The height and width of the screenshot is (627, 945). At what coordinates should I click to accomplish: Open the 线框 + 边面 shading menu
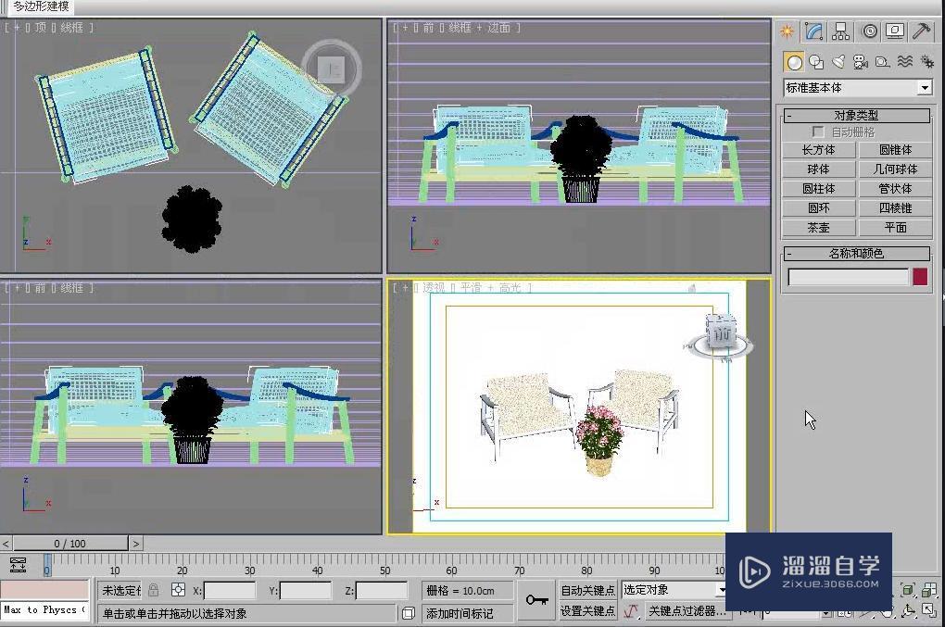point(479,27)
